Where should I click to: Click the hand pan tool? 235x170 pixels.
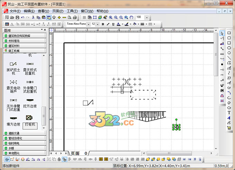pyautogui.click(x=131, y=17)
